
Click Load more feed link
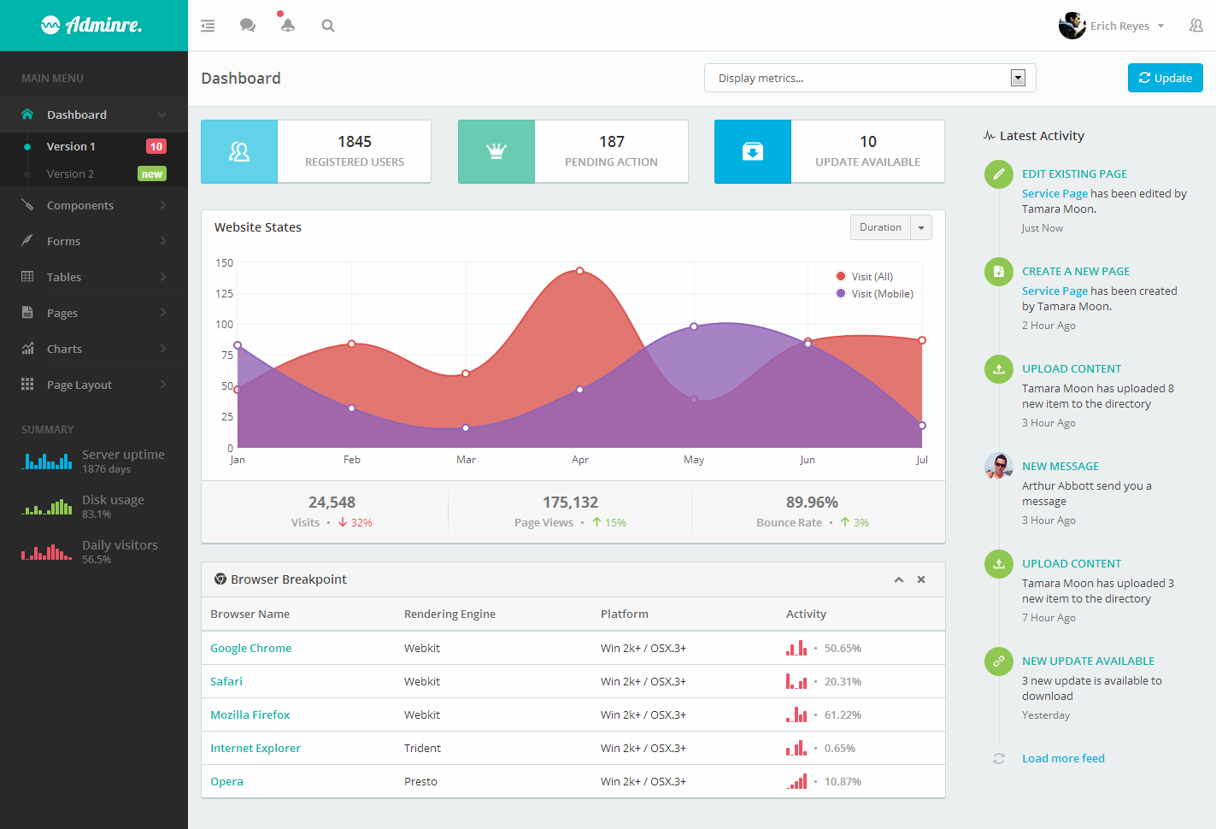1063,758
